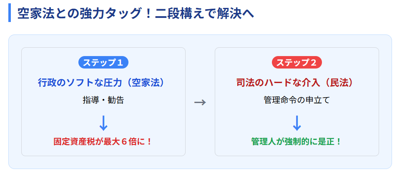Image resolution: width=397 pixels, height=174 pixels.
Task: Click down arrow below 管理命令の申立て
Action: 297,123
